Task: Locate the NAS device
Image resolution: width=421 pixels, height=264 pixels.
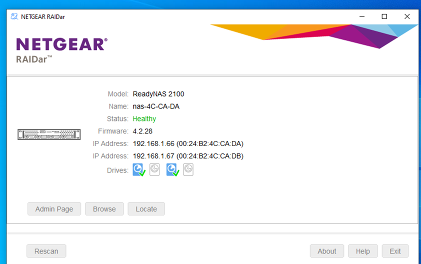Action: pyautogui.click(x=146, y=209)
